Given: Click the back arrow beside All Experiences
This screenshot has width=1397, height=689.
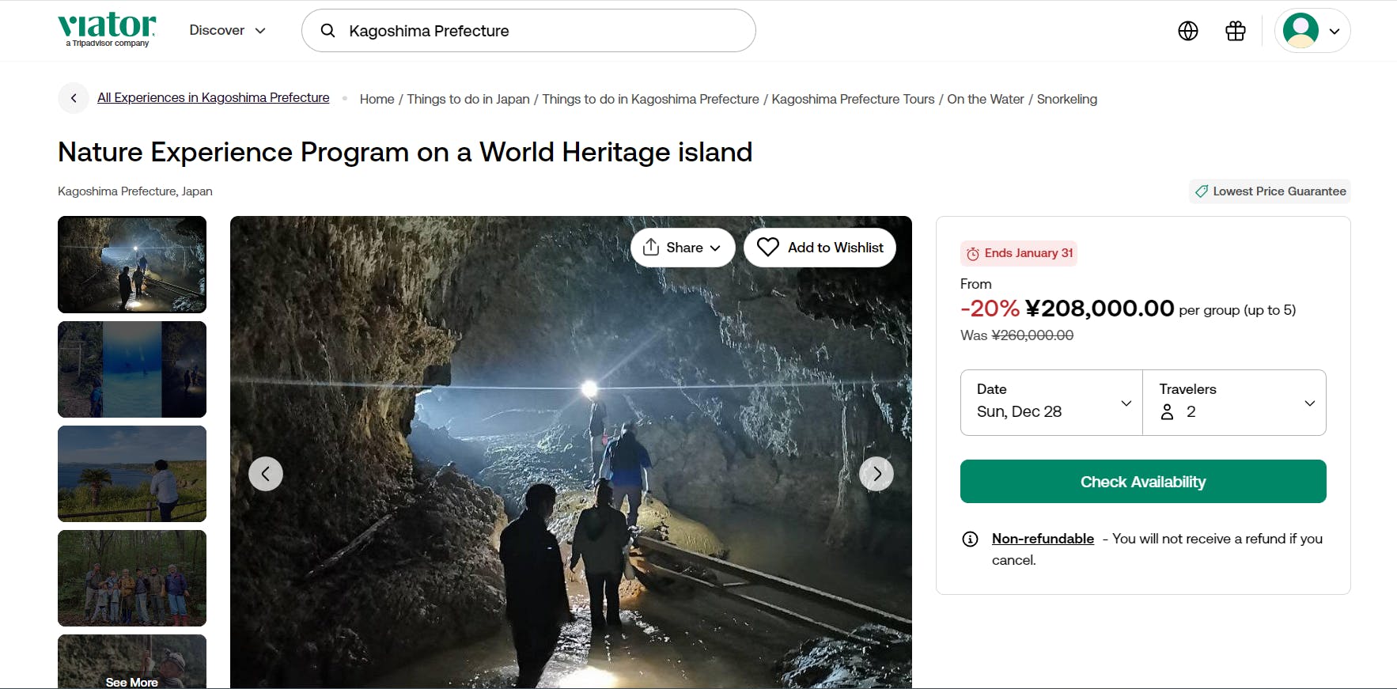Looking at the screenshot, I should coord(74,98).
